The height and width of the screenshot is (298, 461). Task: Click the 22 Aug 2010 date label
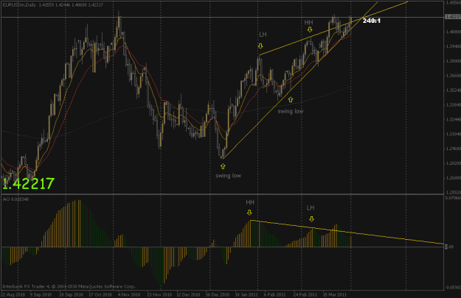click(x=13, y=294)
